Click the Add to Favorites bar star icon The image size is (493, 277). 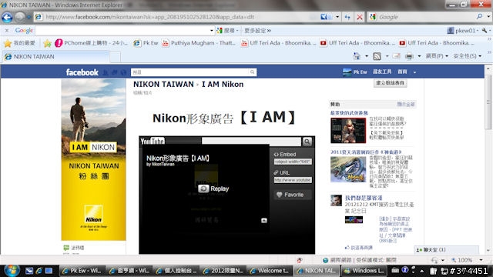pyautogui.click(x=47, y=43)
